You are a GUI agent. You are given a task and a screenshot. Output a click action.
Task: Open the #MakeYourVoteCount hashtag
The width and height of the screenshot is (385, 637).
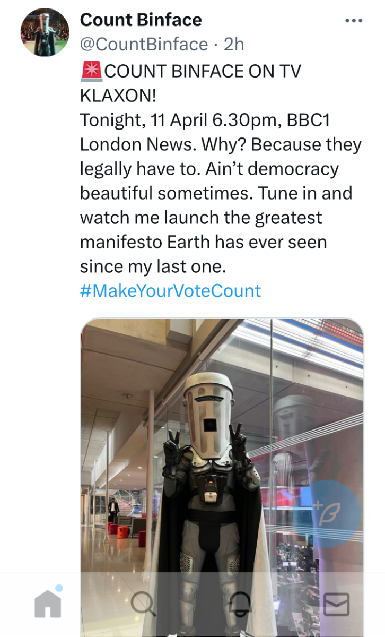[170, 291]
